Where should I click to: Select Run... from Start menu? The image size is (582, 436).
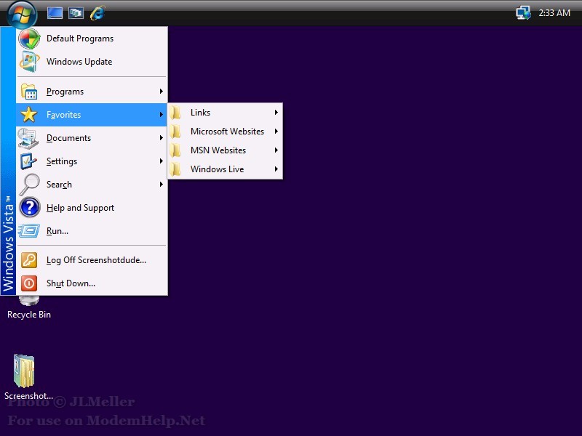click(x=92, y=231)
